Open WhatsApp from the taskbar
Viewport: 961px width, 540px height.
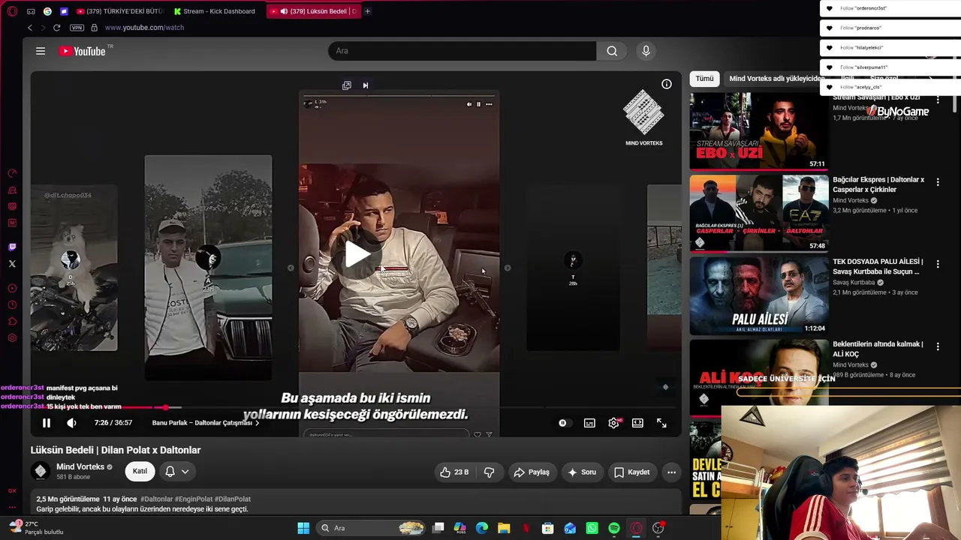592,528
